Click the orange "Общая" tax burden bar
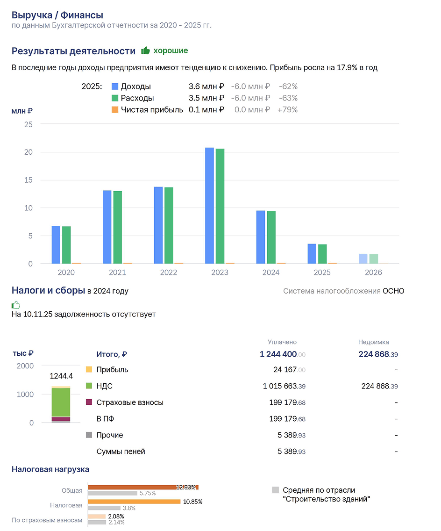 pos(143,488)
